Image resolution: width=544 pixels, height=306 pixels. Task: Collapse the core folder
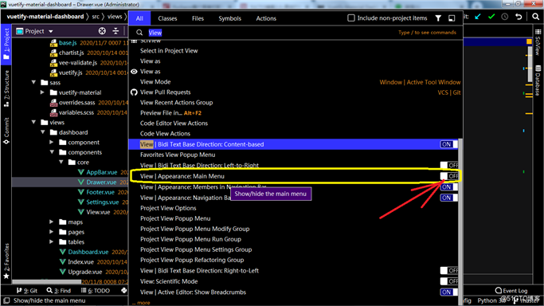pos(61,162)
